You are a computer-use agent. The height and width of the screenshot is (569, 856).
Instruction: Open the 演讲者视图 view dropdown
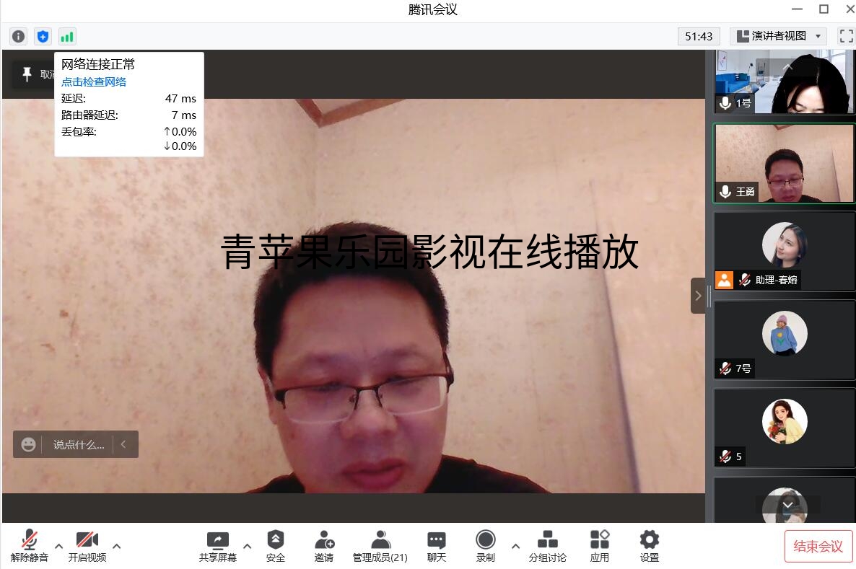pyautogui.click(x=778, y=36)
